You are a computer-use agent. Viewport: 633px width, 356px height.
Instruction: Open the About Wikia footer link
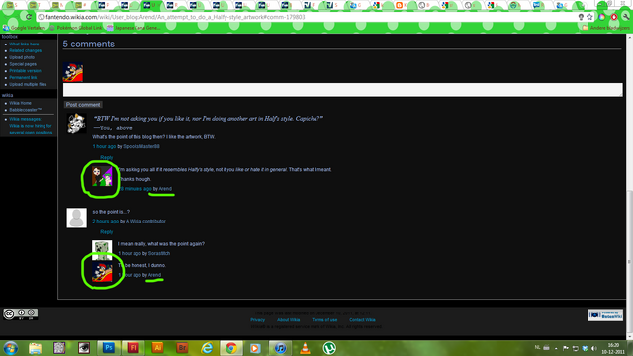click(288, 320)
